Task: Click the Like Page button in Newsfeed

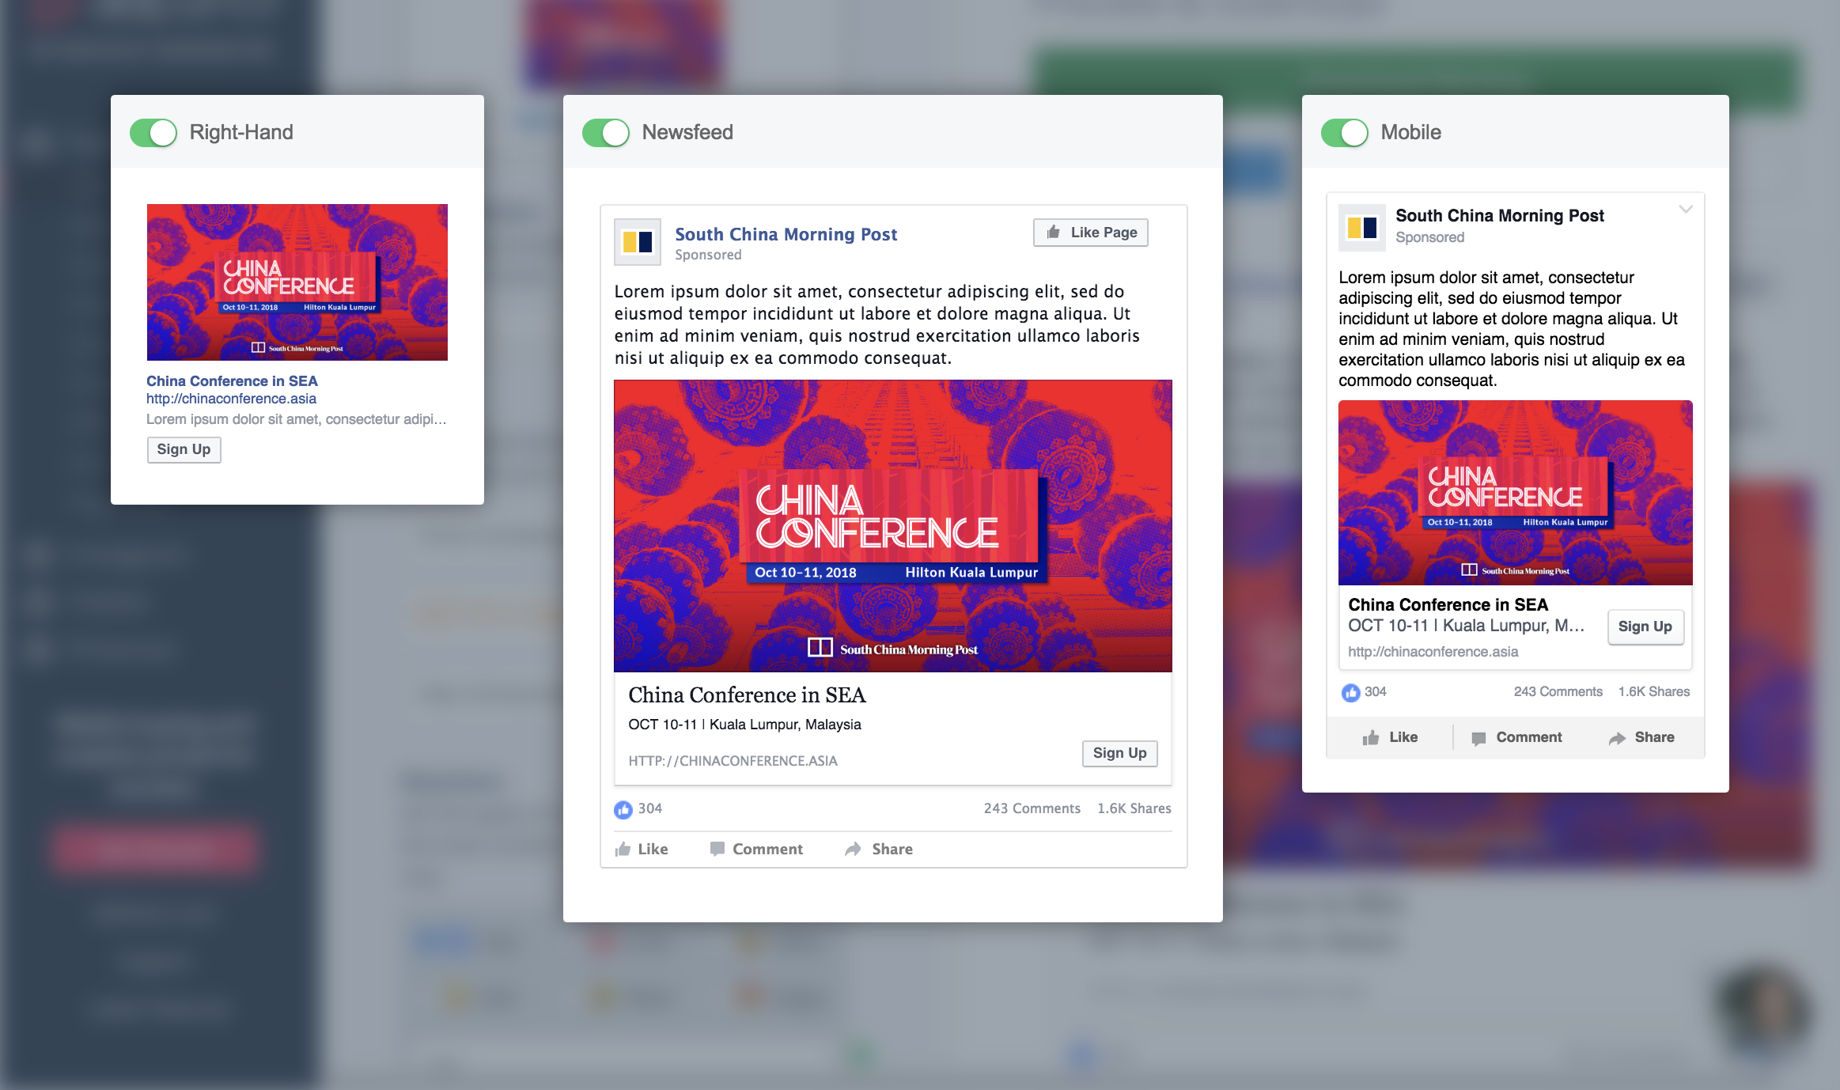Action: coord(1091,233)
